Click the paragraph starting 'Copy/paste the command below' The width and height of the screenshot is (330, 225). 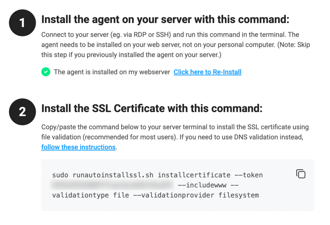click(x=175, y=137)
